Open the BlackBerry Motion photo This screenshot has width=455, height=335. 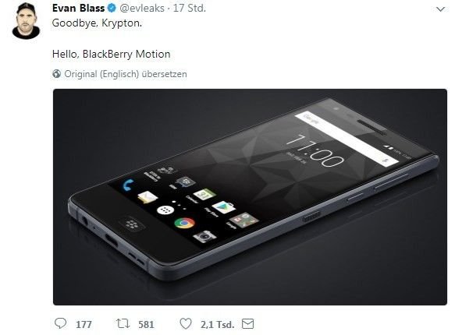[x=250, y=197]
